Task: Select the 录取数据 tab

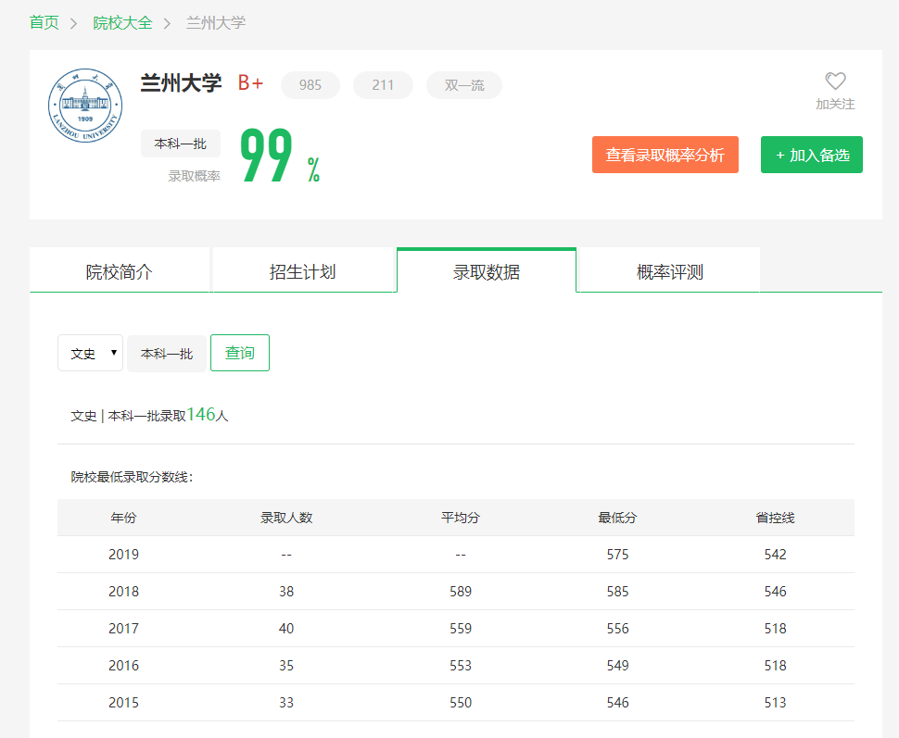Action: 487,271
